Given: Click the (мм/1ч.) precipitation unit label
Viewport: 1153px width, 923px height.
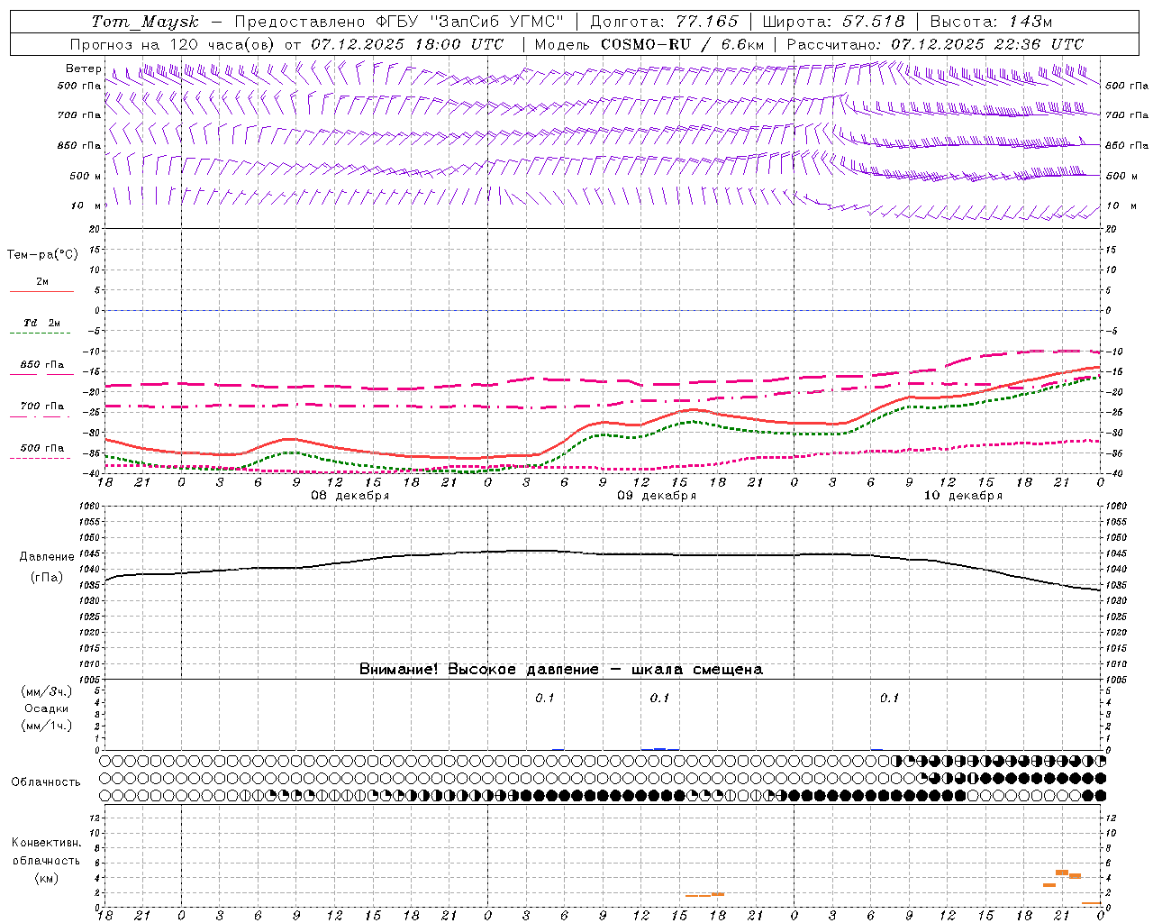Looking at the screenshot, I should (47, 726).
